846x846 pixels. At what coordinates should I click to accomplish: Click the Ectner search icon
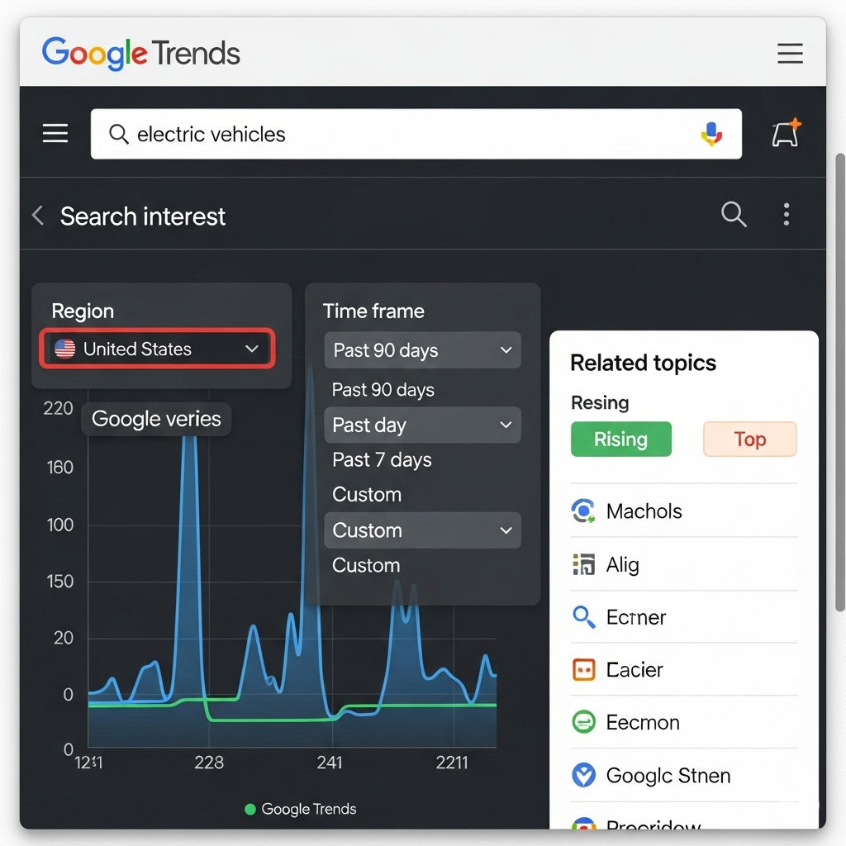point(583,617)
